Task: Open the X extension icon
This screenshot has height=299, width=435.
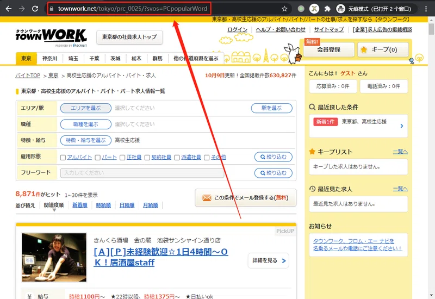Action: [x=314, y=9]
